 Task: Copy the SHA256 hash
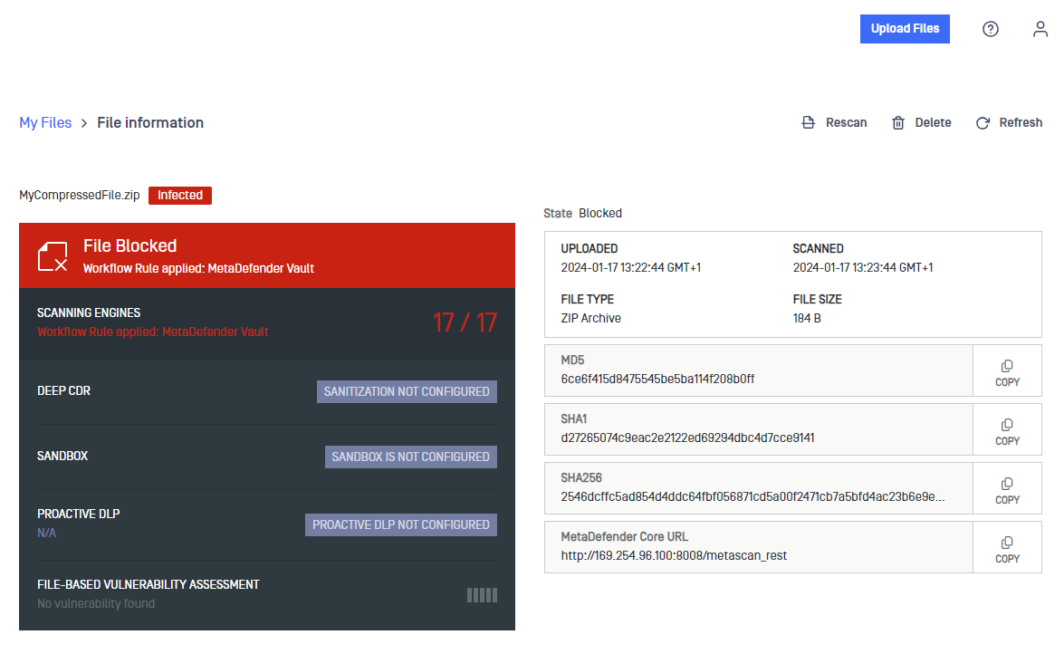[1007, 489]
